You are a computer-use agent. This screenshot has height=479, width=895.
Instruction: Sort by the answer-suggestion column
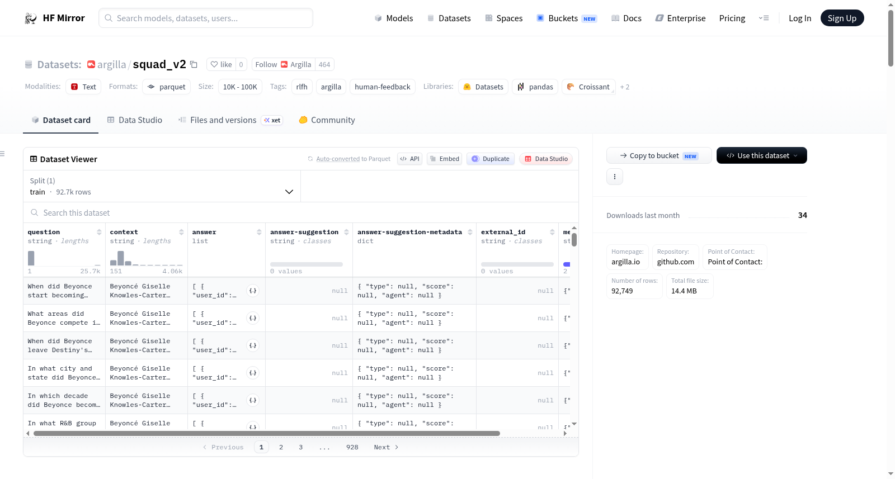[x=346, y=232]
